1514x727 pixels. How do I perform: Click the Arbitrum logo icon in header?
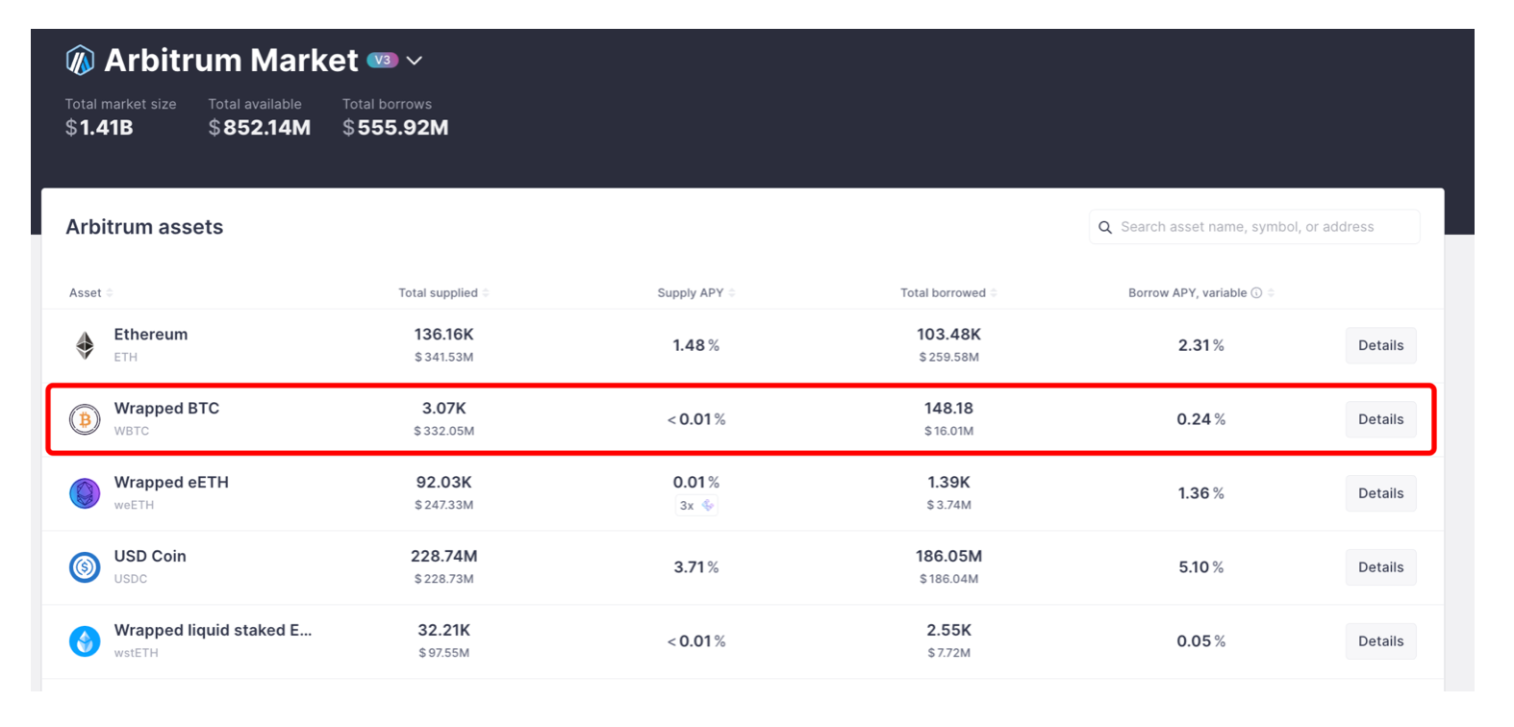click(x=80, y=61)
